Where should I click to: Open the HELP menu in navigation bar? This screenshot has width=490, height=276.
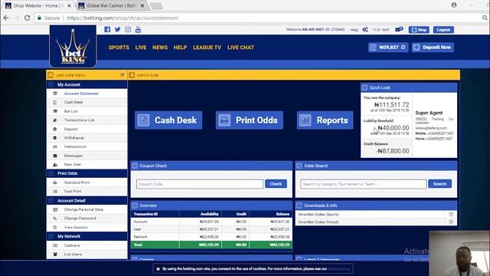tap(180, 48)
